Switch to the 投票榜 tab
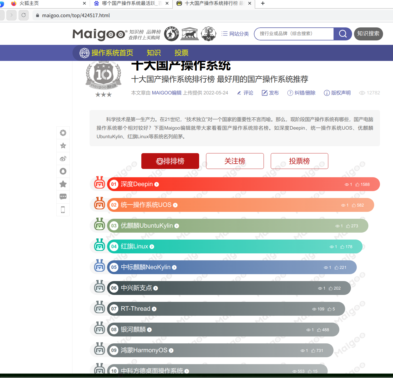This screenshot has height=378, width=393. (299, 161)
